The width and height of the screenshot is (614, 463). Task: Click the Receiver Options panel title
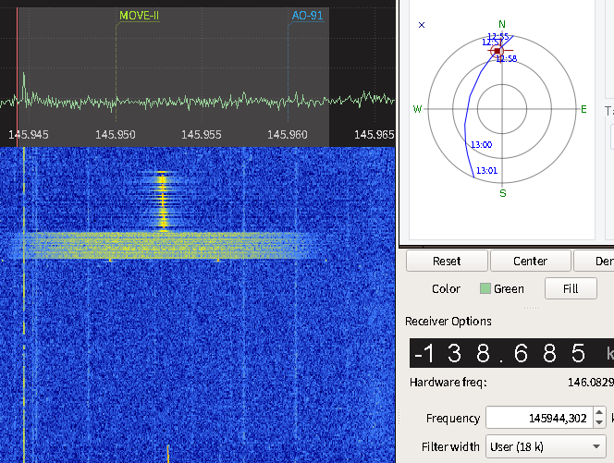click(448, 322)
